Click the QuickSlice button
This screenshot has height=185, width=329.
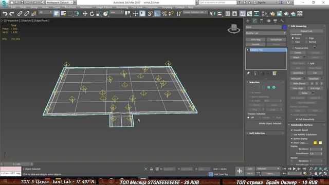pos(298,73)
